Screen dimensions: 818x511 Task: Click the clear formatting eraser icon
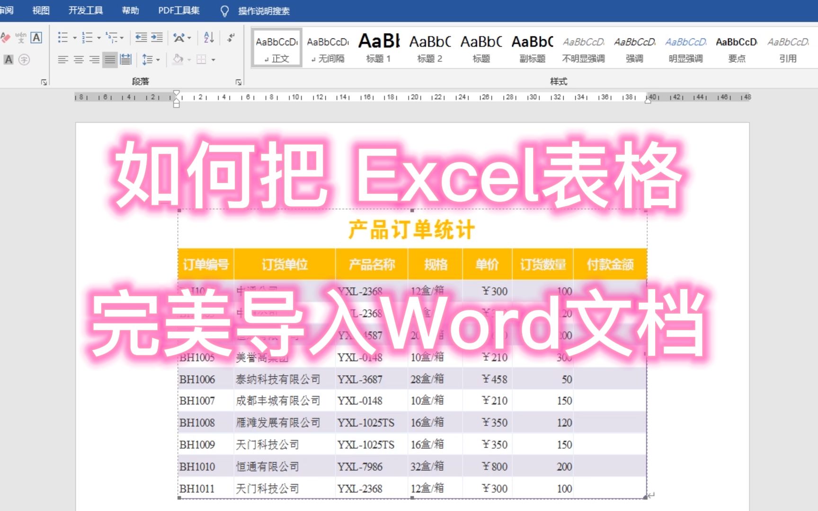pos(5,37)
